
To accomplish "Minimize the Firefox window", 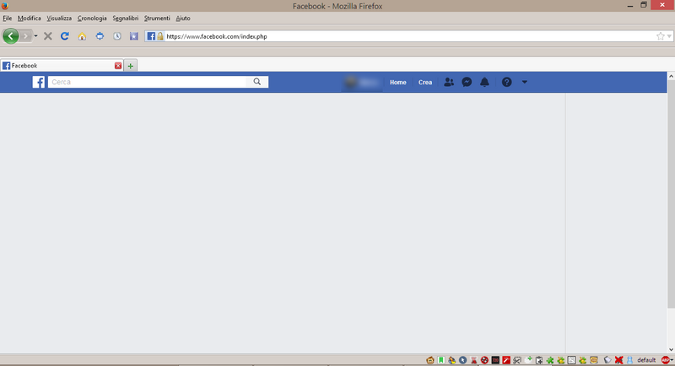I will click(630, 6).
